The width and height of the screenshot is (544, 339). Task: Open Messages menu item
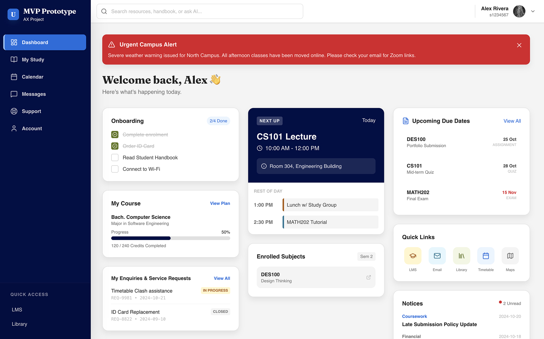tap(45, 94)
